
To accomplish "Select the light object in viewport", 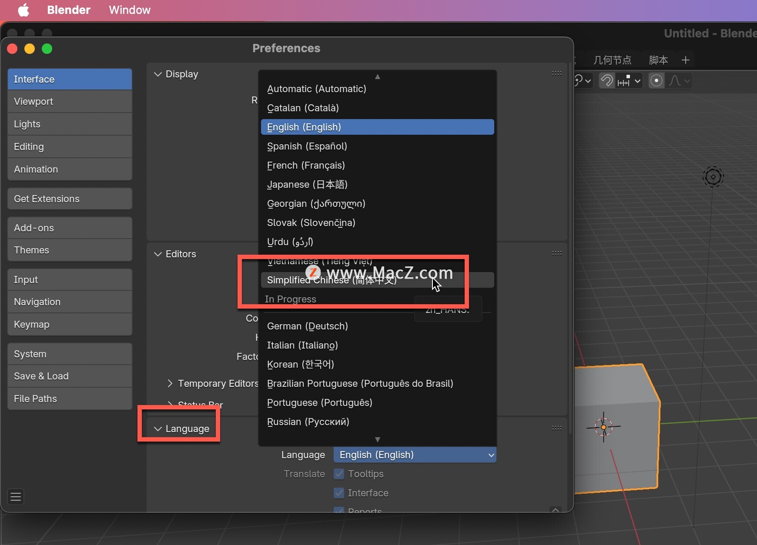I will click(x=713, y=177).
